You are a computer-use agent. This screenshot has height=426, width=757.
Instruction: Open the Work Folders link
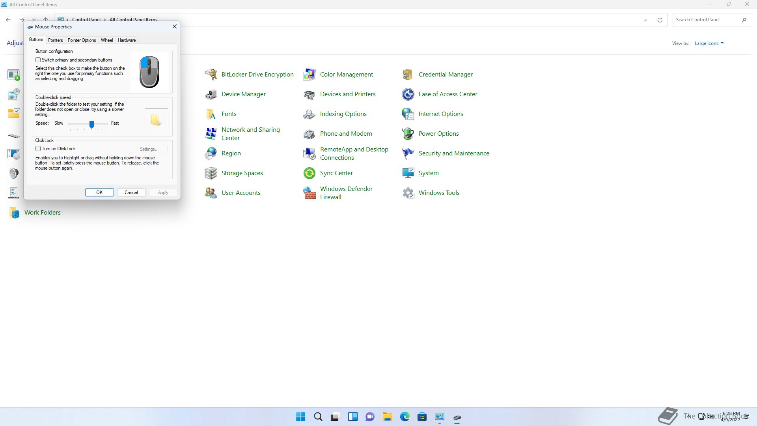pos(43,212)
